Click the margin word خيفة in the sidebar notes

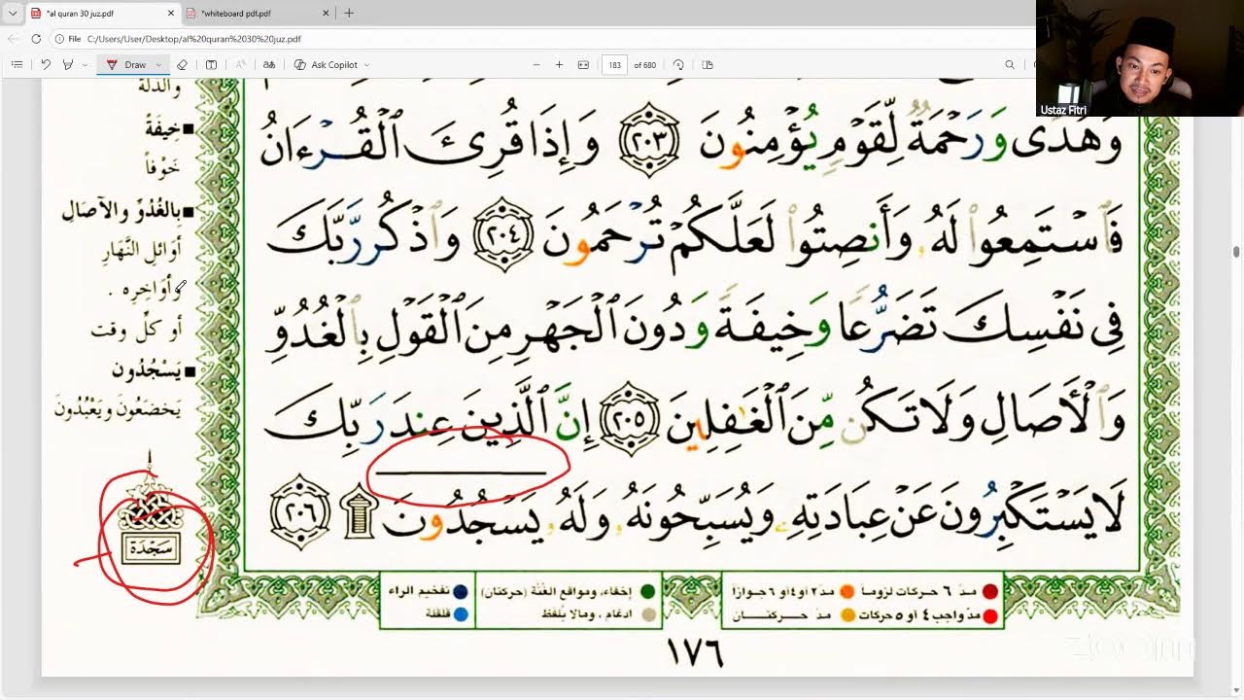pos(161,129)
